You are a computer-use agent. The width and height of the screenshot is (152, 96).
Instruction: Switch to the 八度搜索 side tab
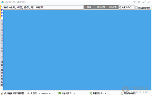pos(2,12)
